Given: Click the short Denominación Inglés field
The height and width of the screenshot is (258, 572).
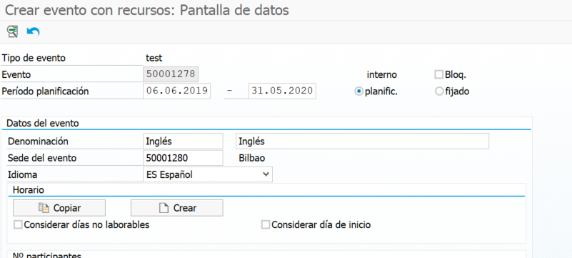Looking at the screenshot, I should tap(183, 142).
